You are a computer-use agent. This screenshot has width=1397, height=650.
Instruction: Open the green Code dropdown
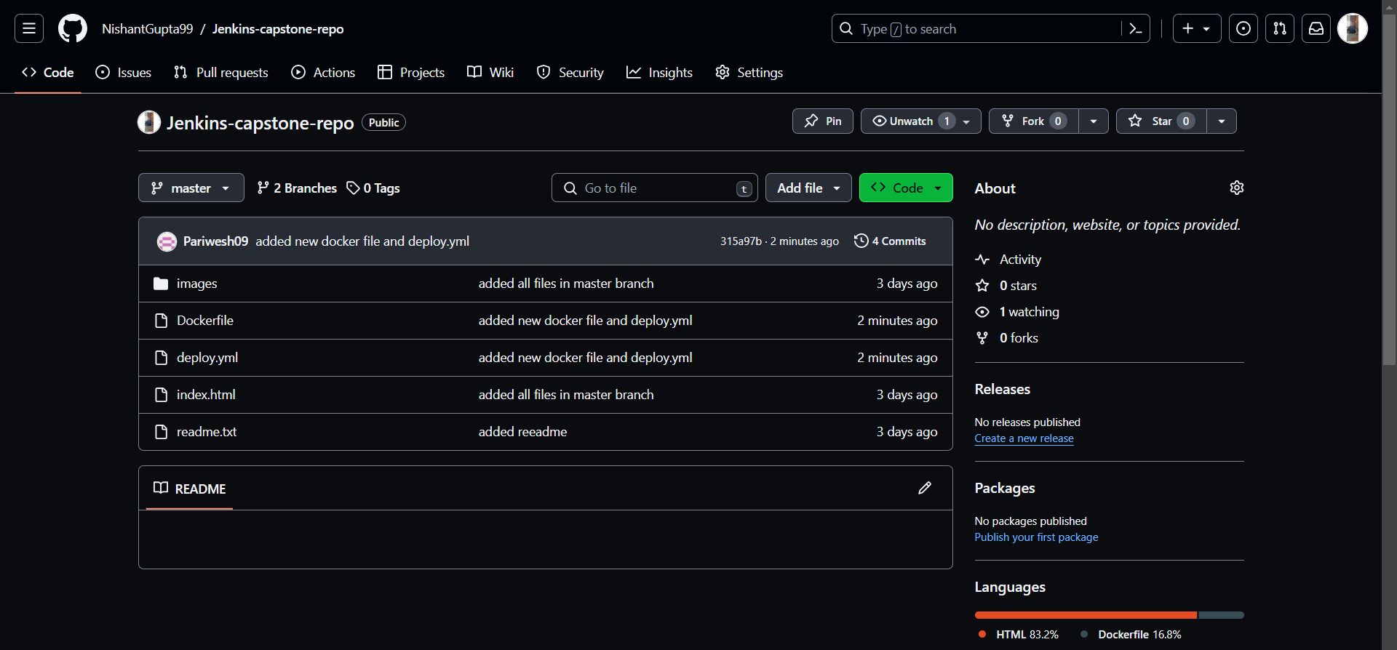tap(906, 188)
